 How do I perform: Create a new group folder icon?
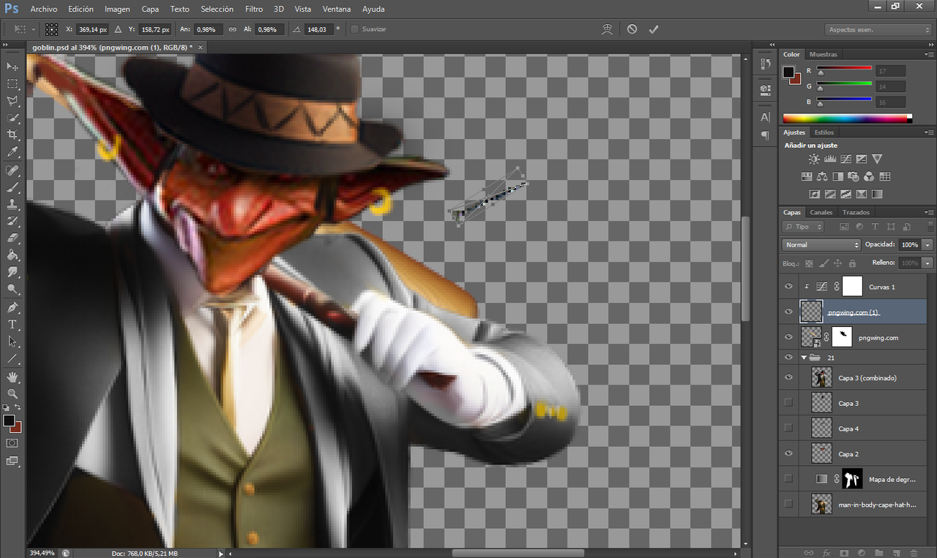(879, 552)
